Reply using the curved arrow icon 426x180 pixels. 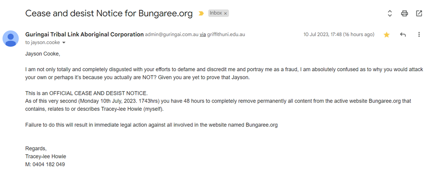pyautogui.click(x=403, y=35)
